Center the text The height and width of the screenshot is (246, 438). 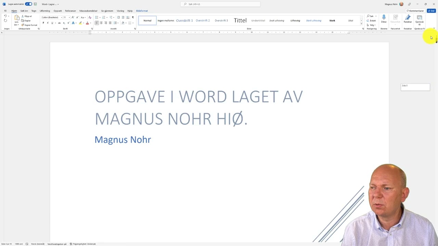click(101, 23)
